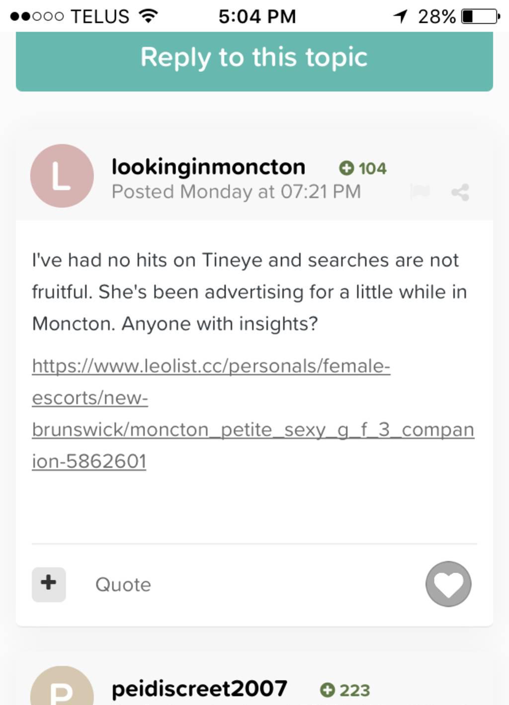Like the post with the heart button
The width and height of the screenshot is (509, 705).
coord(448,584)
